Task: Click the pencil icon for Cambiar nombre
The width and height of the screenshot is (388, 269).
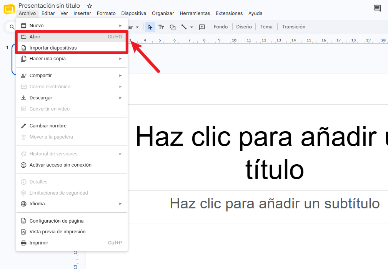Action: (x=23, y=126)
